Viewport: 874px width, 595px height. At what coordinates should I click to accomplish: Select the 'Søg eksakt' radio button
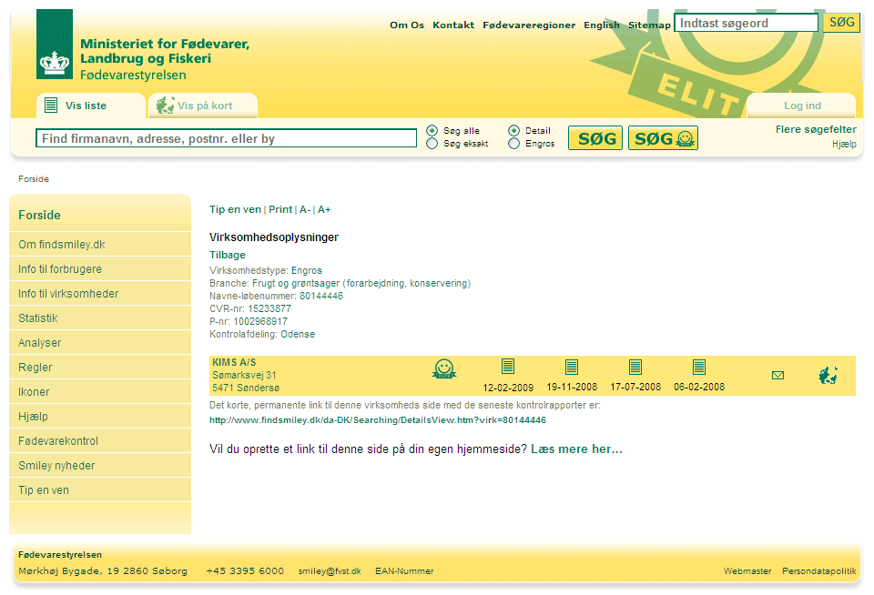coord(432,144)
